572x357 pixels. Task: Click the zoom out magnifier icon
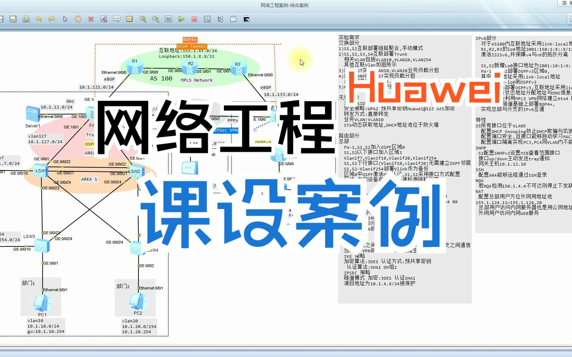click(x=156, y=19)
